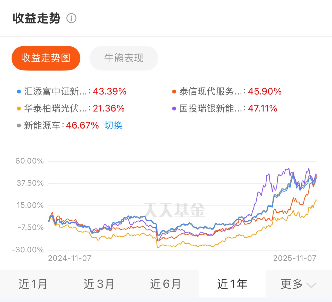Click the info icon beside 收益走势
Screen dimensions: 332x302
[71, 19]
